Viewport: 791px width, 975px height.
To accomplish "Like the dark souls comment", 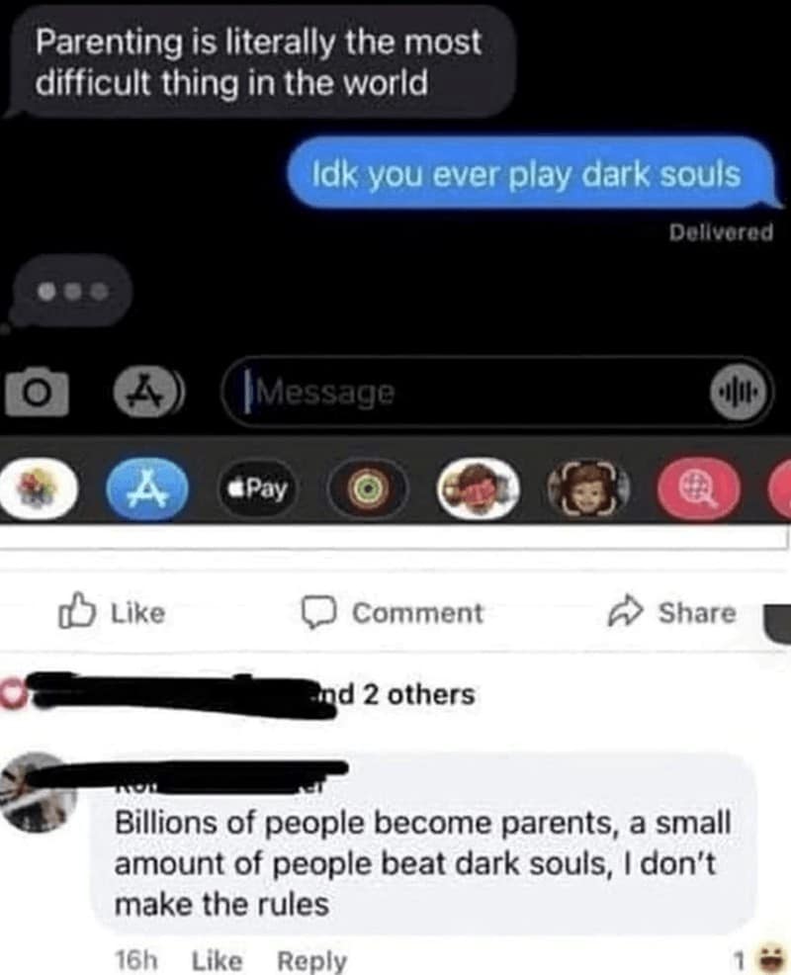I will 217,961.
